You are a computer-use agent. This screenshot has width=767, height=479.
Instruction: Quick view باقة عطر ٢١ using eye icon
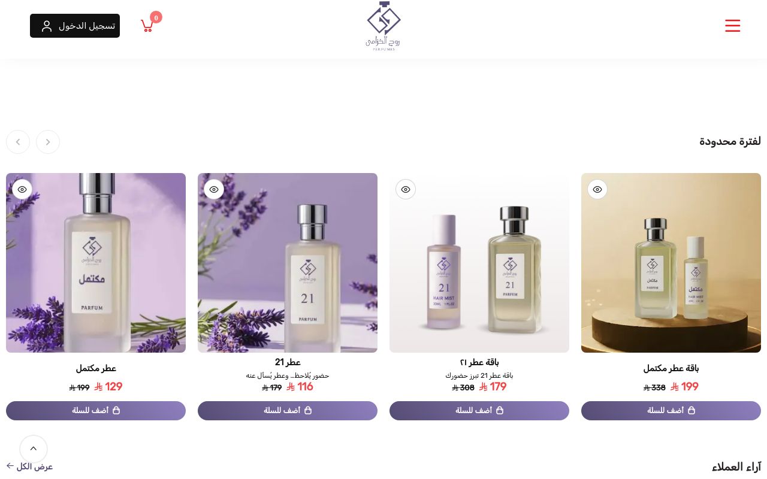[406, 189]
